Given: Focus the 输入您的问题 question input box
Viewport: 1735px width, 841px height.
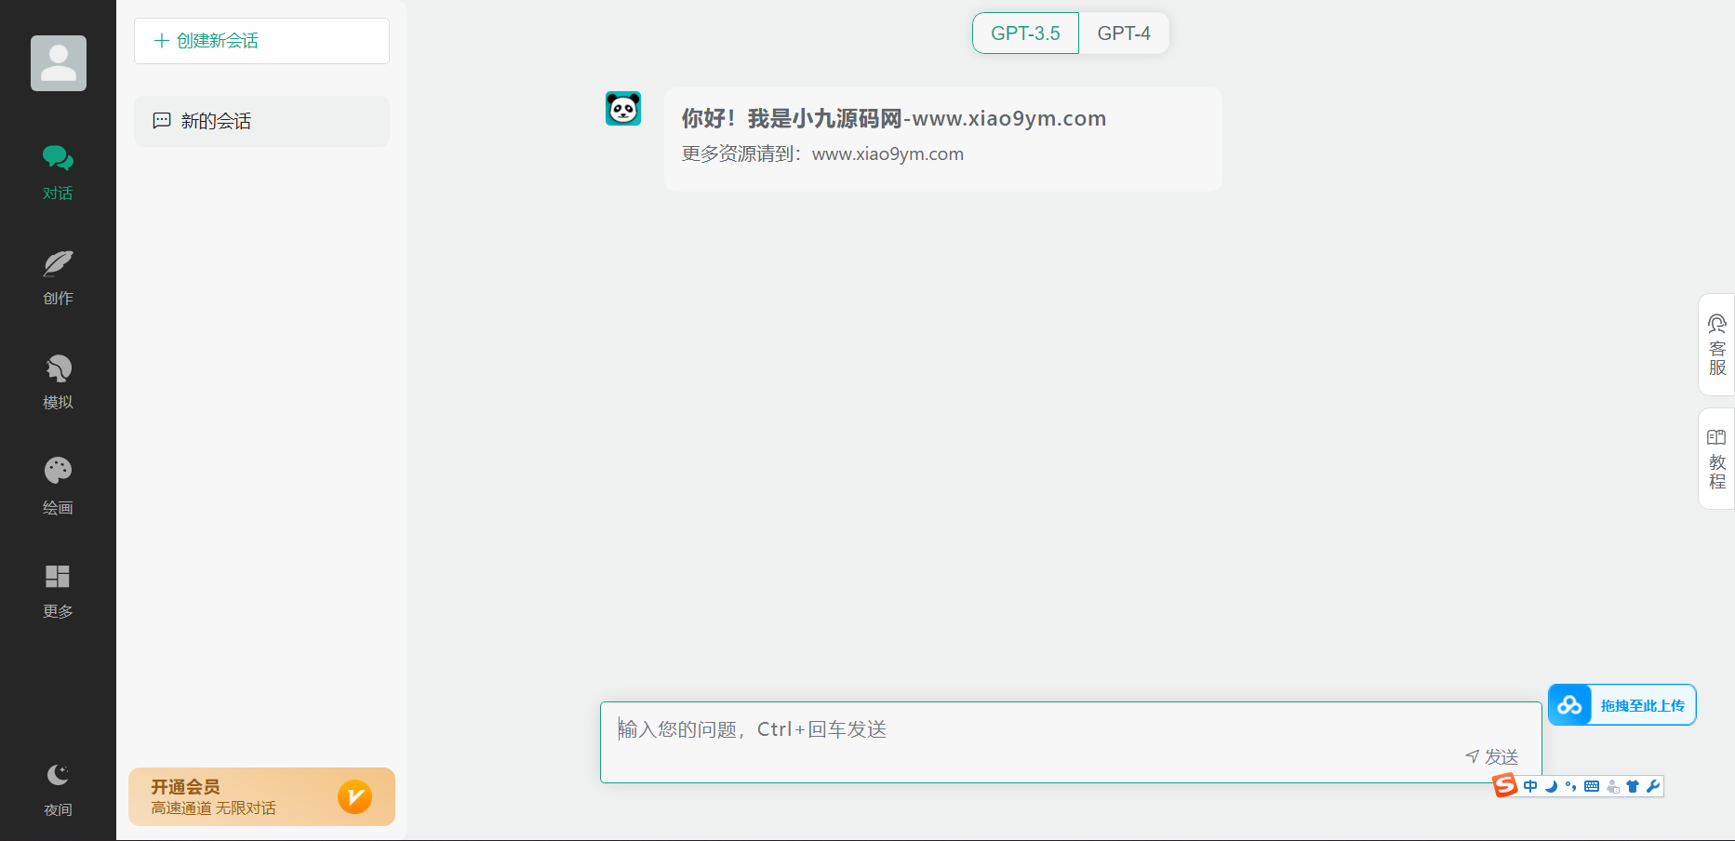Looking at the screenshot, I should [x=1071, y=742].
